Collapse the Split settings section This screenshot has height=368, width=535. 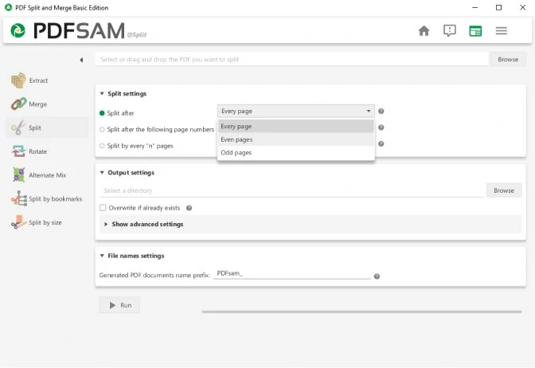tap(102, 93)
